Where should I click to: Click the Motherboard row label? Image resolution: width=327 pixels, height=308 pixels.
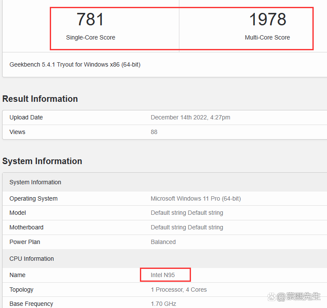[27, 227]
